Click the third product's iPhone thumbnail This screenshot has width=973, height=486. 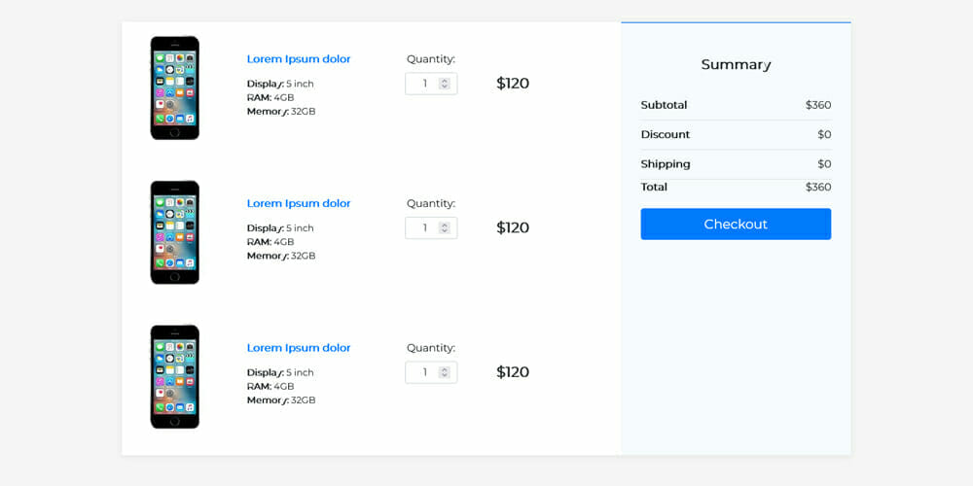tap(174, 376)
